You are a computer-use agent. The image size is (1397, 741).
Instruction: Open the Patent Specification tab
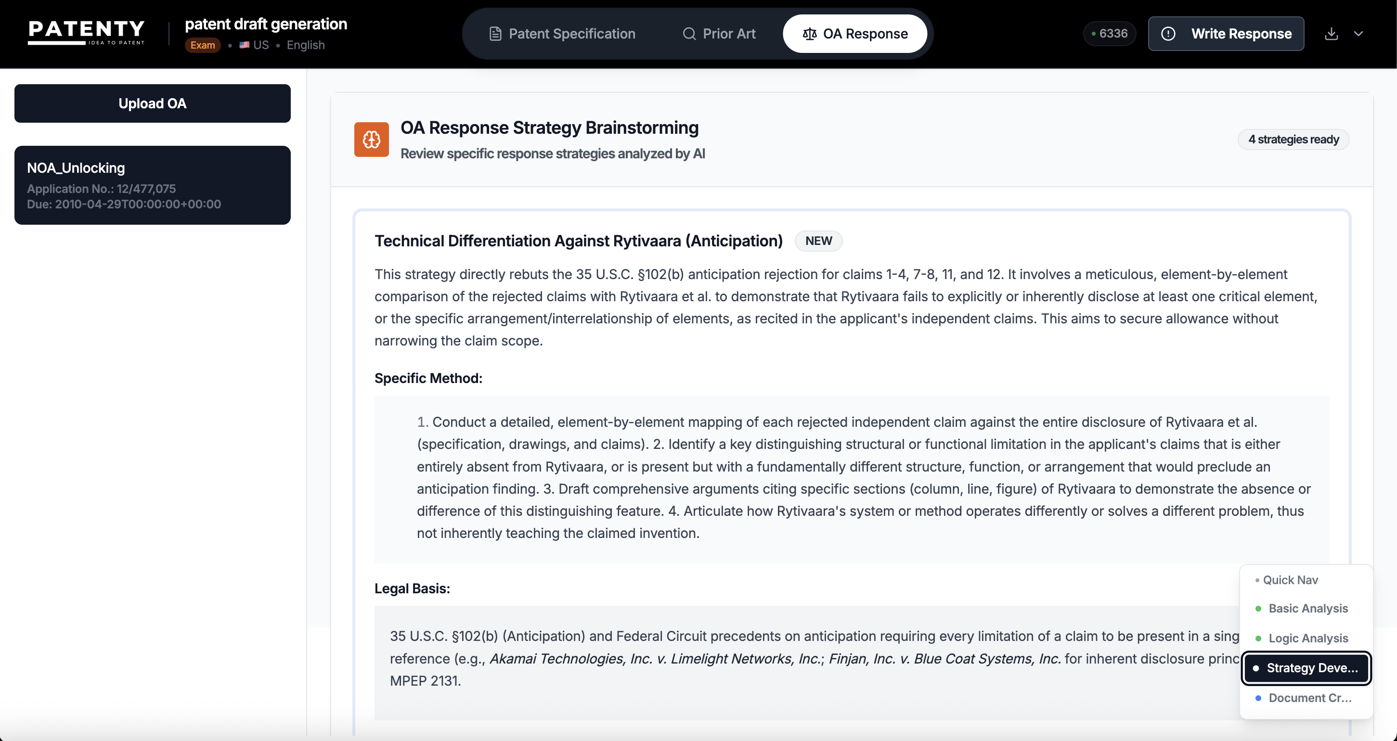(x=562, y=34)
